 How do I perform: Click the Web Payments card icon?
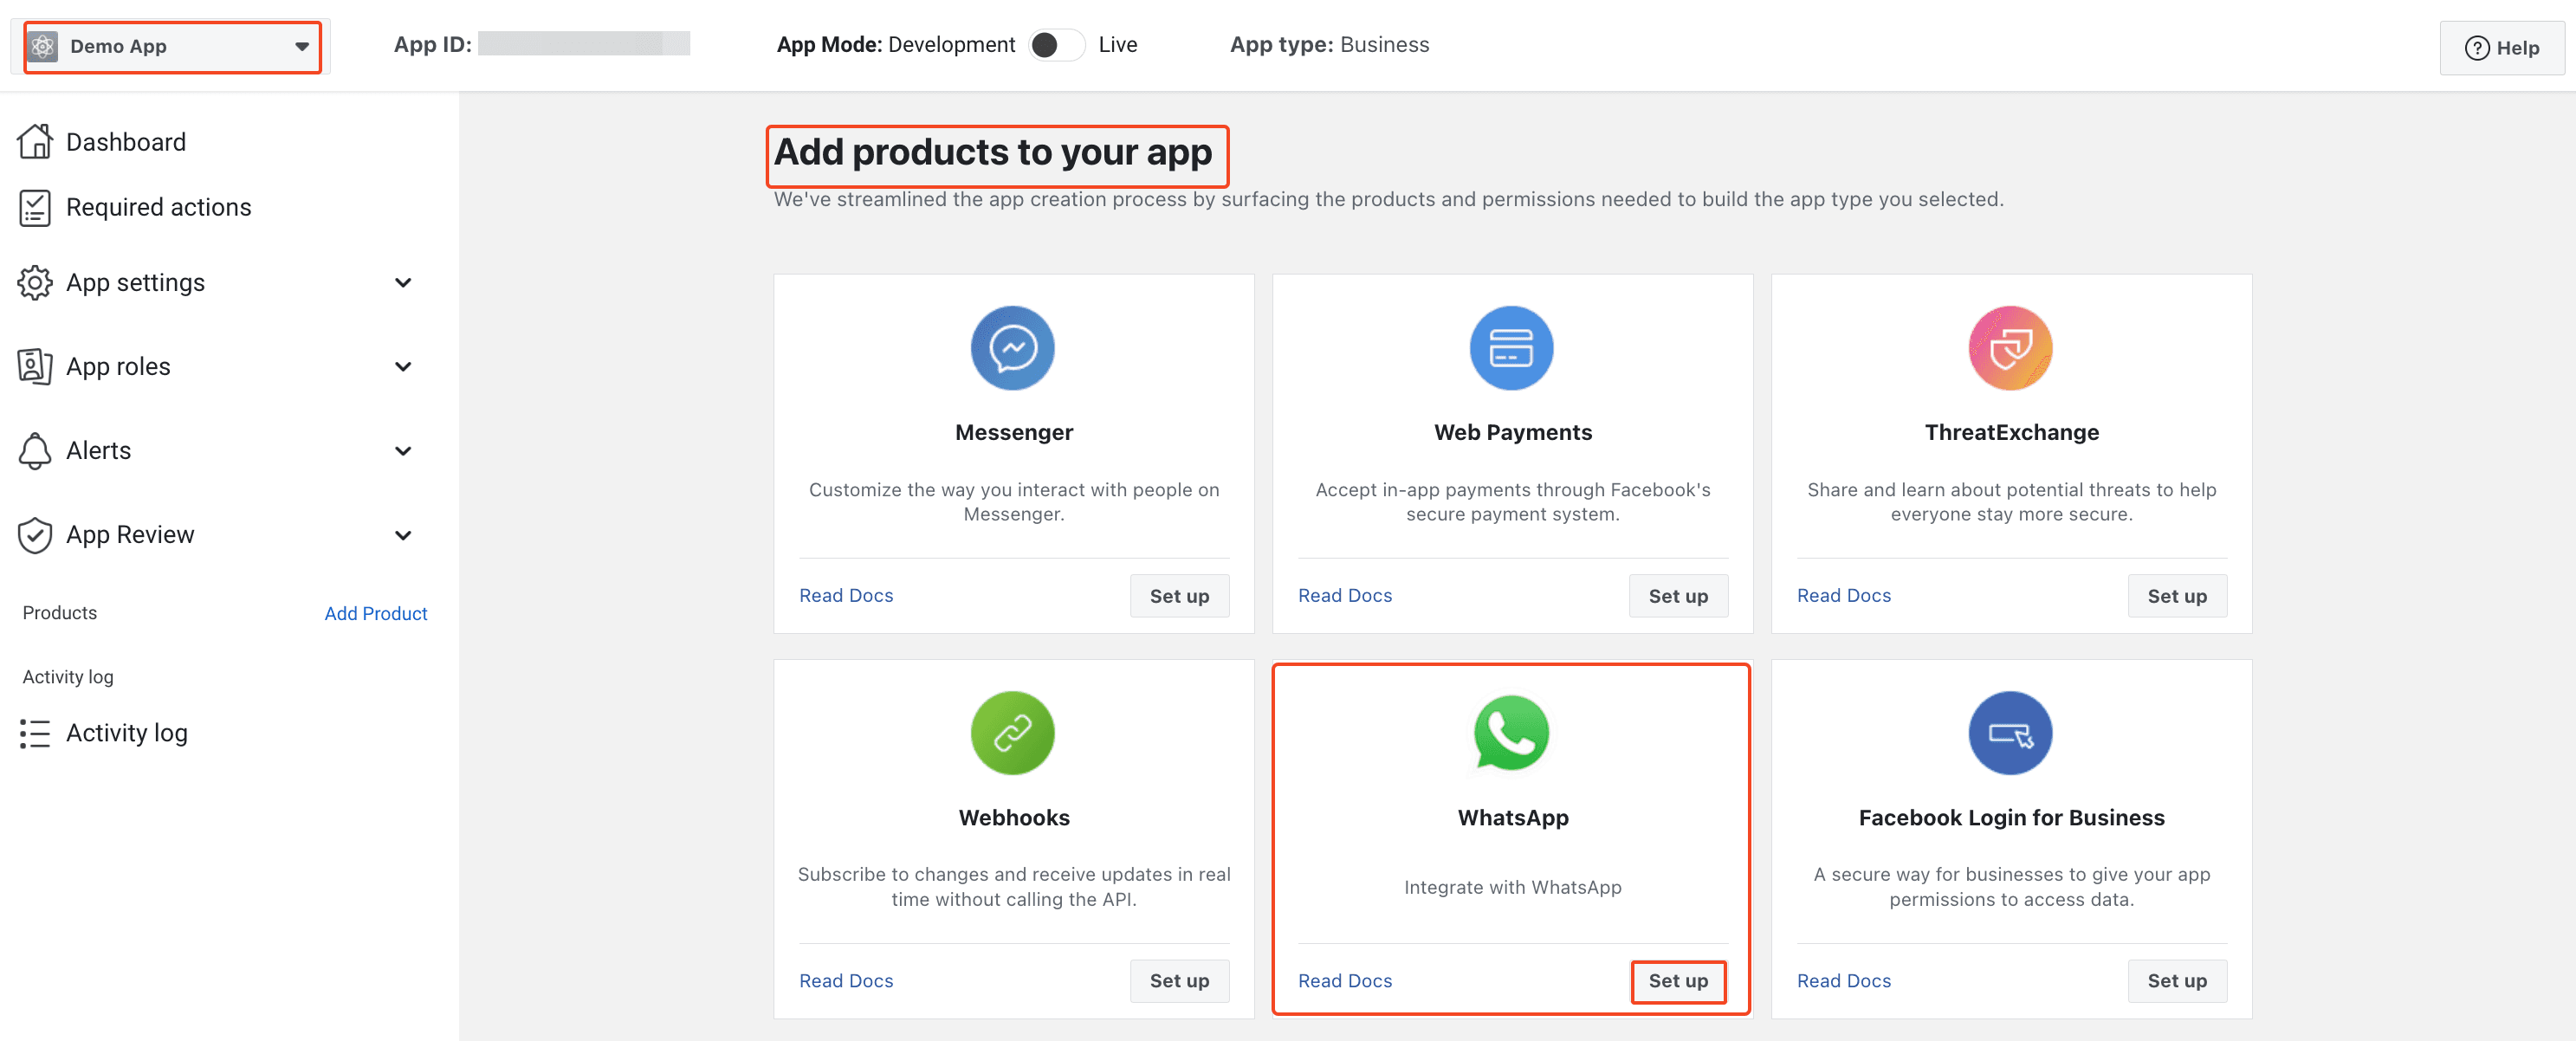coord(1511,348)
